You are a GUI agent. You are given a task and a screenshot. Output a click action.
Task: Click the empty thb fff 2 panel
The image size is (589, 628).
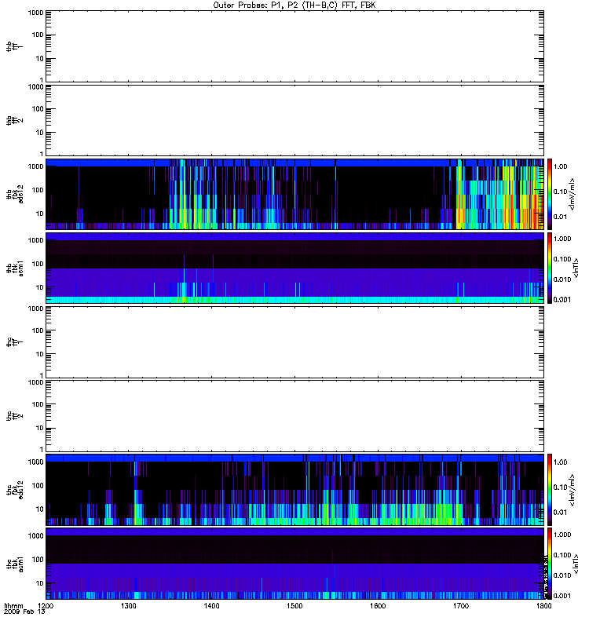pos(295,121)
